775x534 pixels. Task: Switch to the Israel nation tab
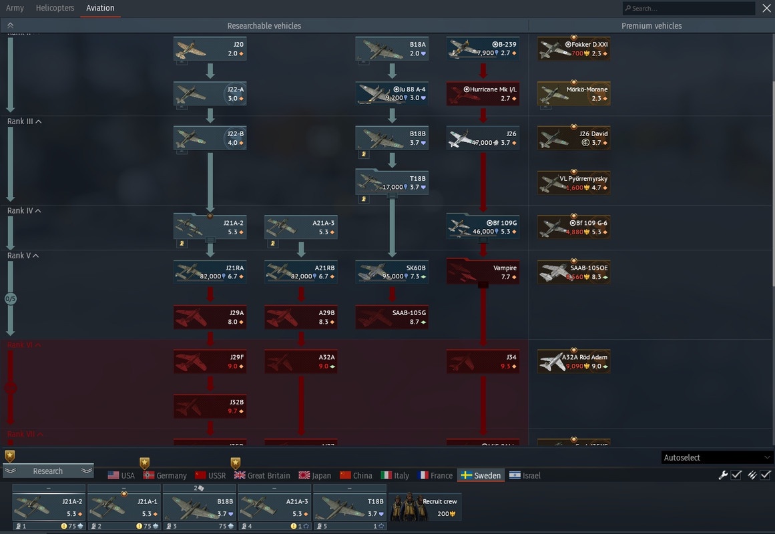pyautogui.click(x=525, y=475)
